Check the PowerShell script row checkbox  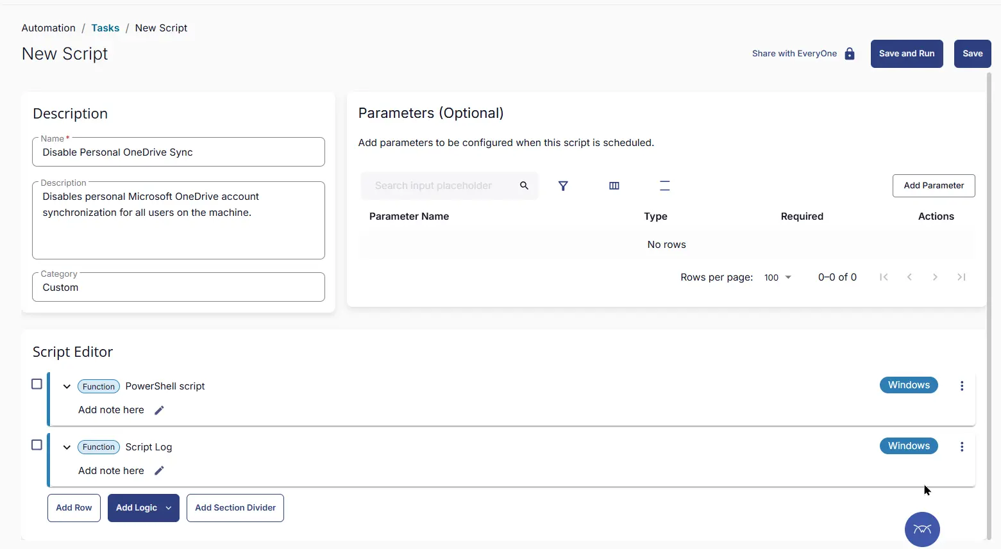[37, 384]
